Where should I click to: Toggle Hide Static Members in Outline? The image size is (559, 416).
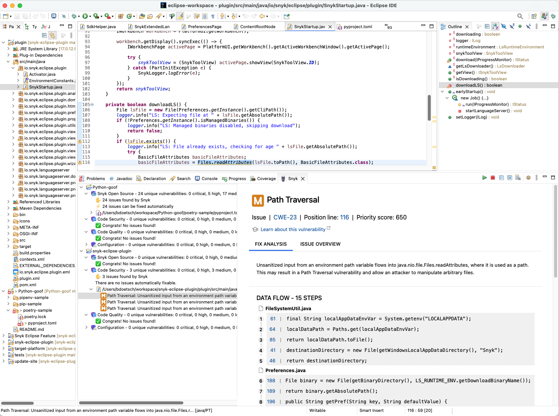click(x=512, y=27)
